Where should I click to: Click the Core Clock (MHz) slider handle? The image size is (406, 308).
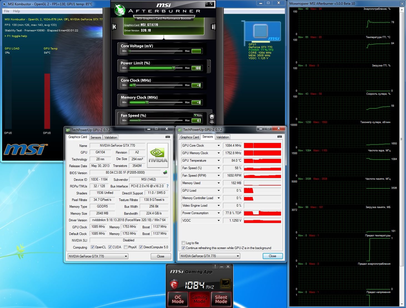pyautogui.click(x=134, y=85)
